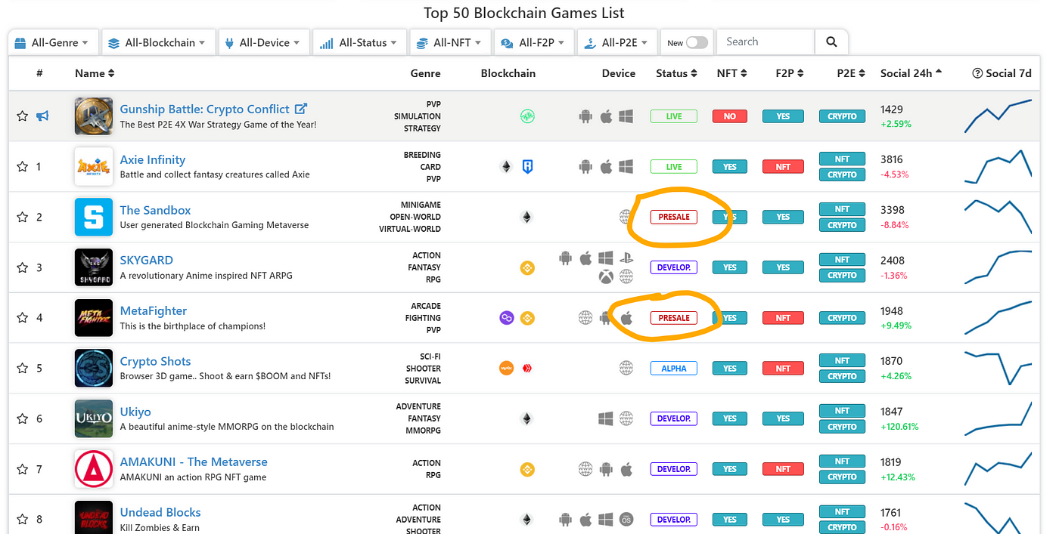Mark MetaFighter as favorite via star

click(23, 318)
